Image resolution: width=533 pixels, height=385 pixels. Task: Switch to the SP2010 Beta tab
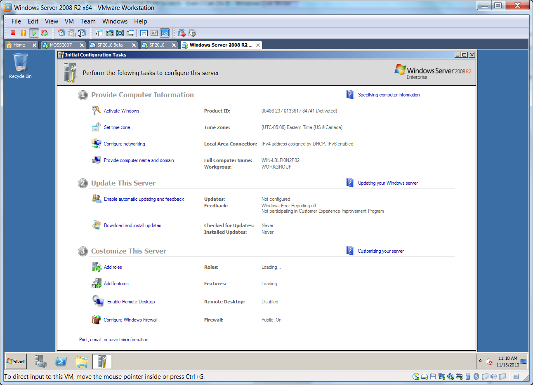coord(110,45)
